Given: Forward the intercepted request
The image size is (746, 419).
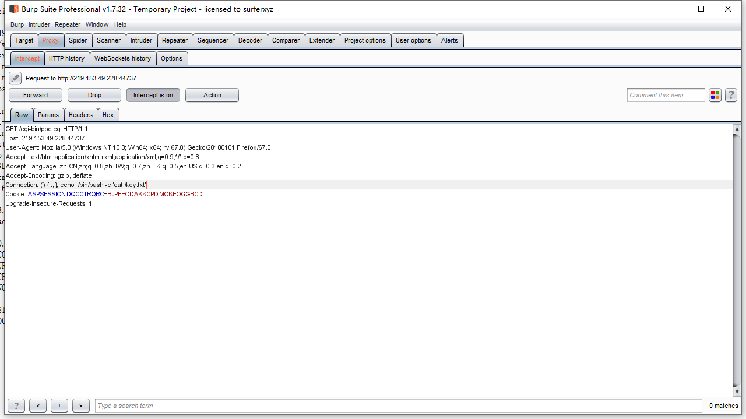Looking at the screenshot, I should [36, 95].
